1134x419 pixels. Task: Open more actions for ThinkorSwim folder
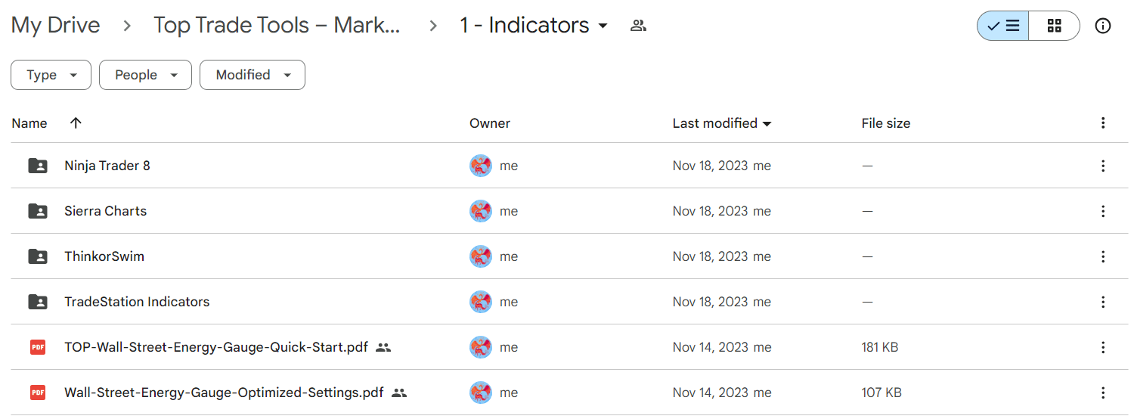(1103, 256)
